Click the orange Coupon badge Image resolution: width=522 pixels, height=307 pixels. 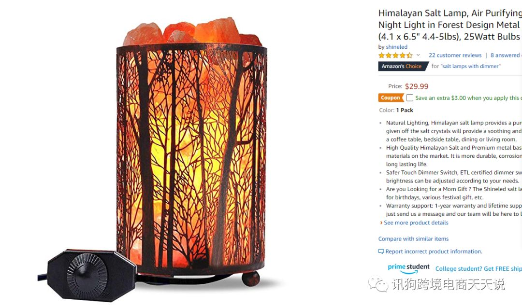point(391,98)
